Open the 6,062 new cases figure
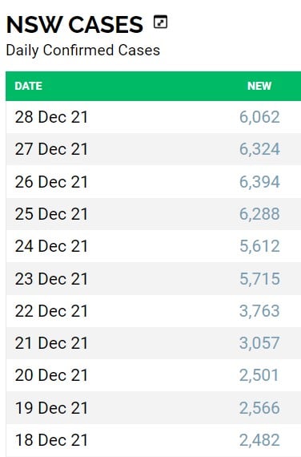Viewport: 301px width, 457px height. [259, 117]
